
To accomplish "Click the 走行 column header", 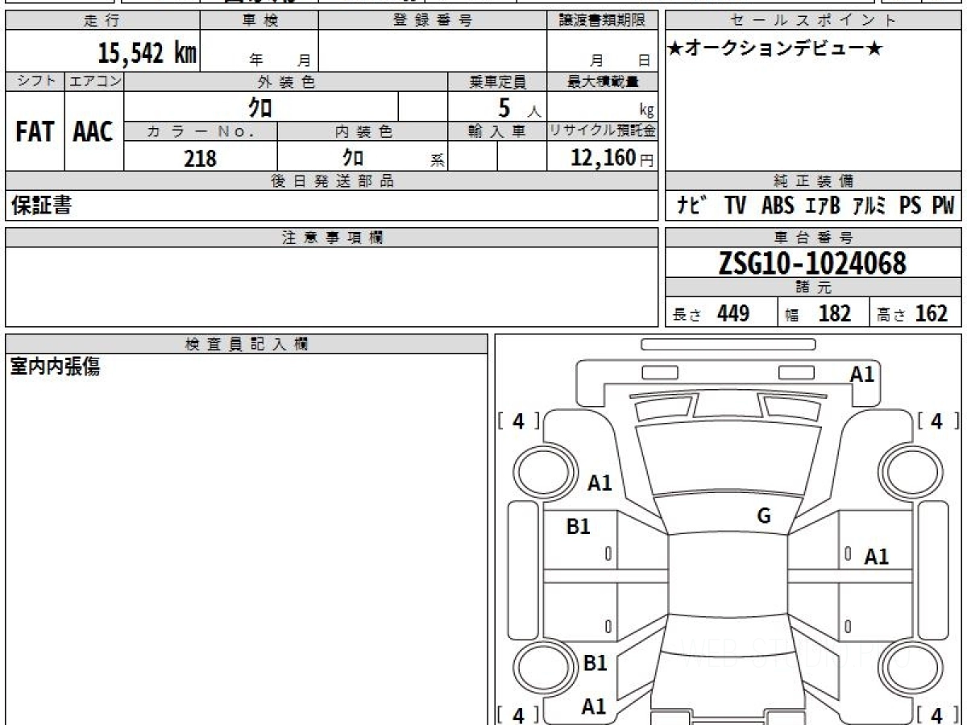I will (x=102, y=21).
